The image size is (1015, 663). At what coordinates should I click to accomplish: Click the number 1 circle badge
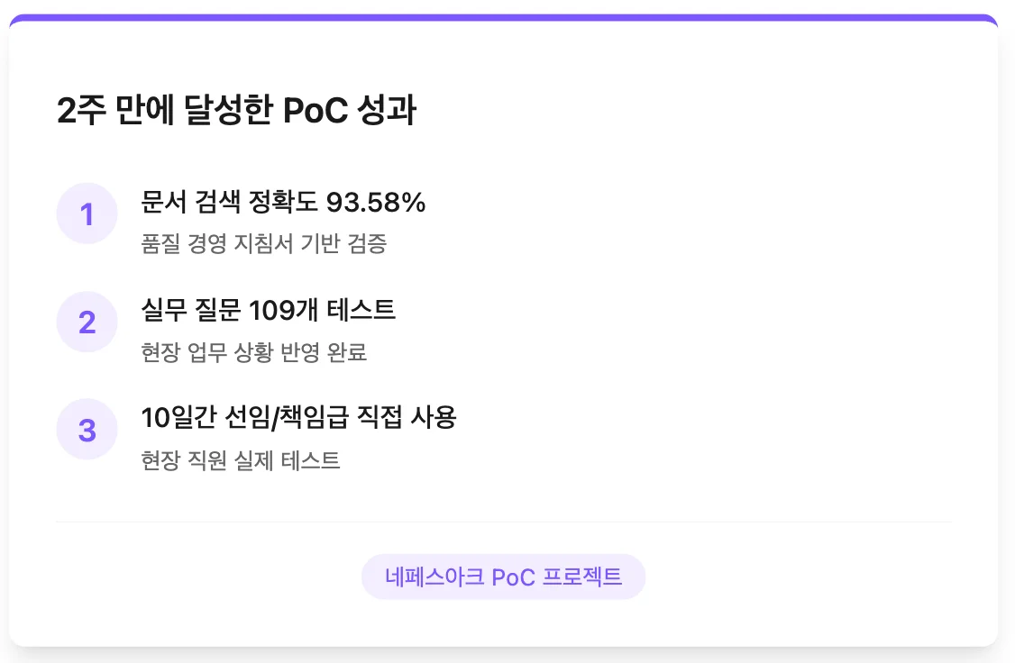pos(87,213)
